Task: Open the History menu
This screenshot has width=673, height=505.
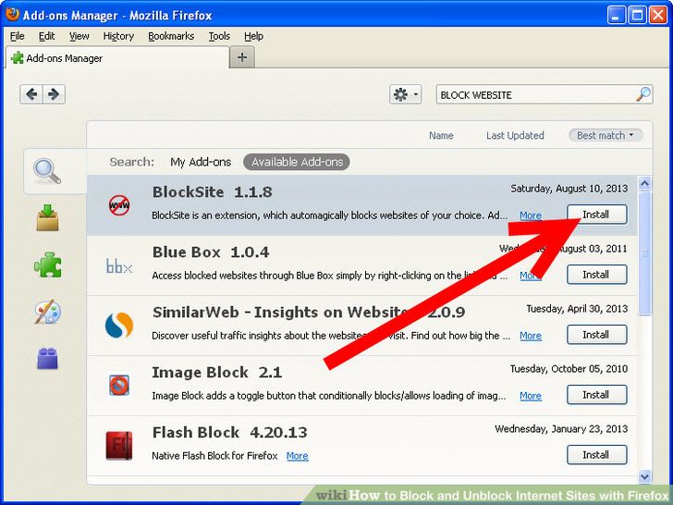Action: coord(118,36)
